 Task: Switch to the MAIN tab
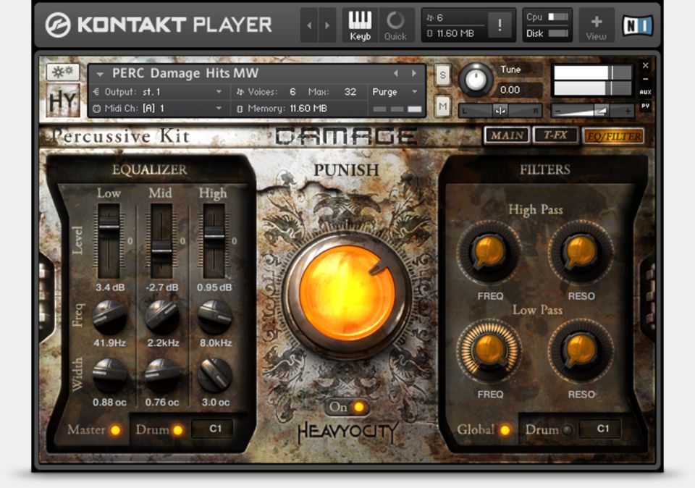point(506,135)
